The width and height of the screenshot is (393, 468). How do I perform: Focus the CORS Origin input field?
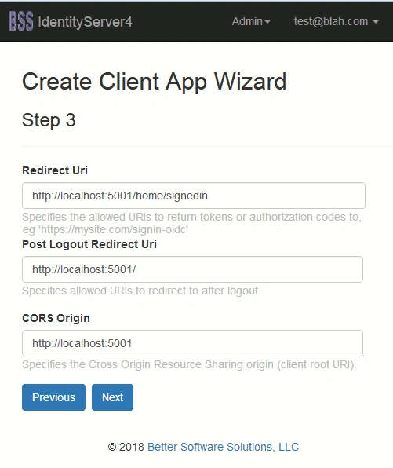(x=192, y=343)
